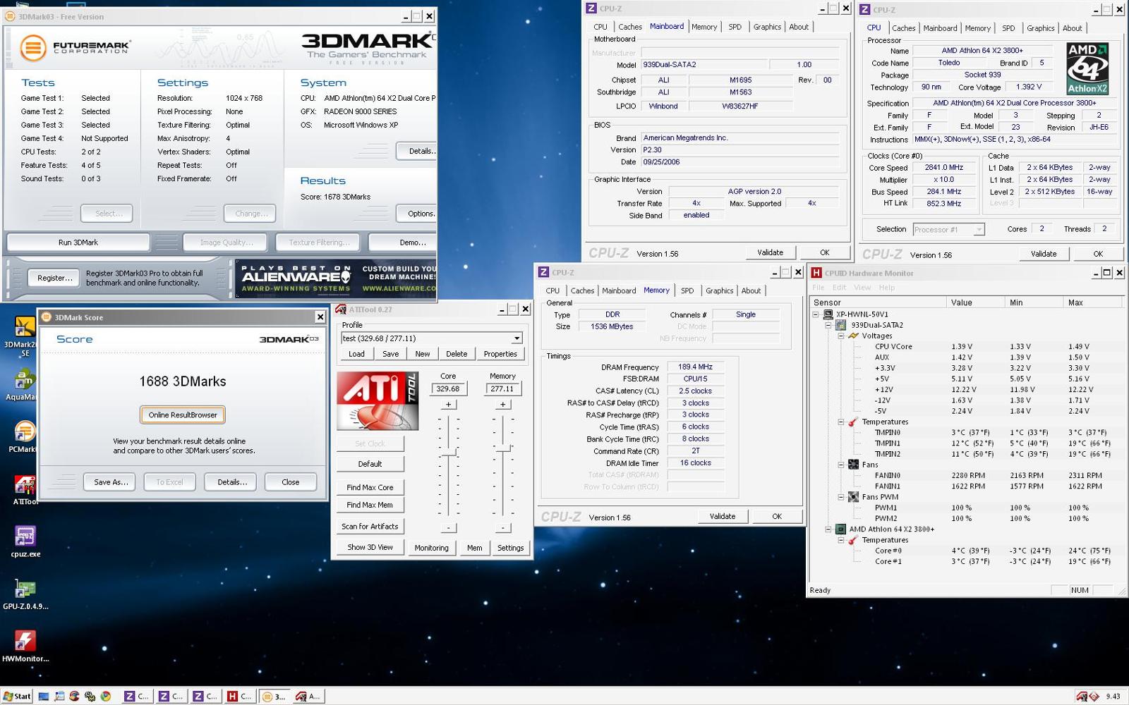Switch to 3DMark taskbar button
1129x705 pixels.
[274, 697]
